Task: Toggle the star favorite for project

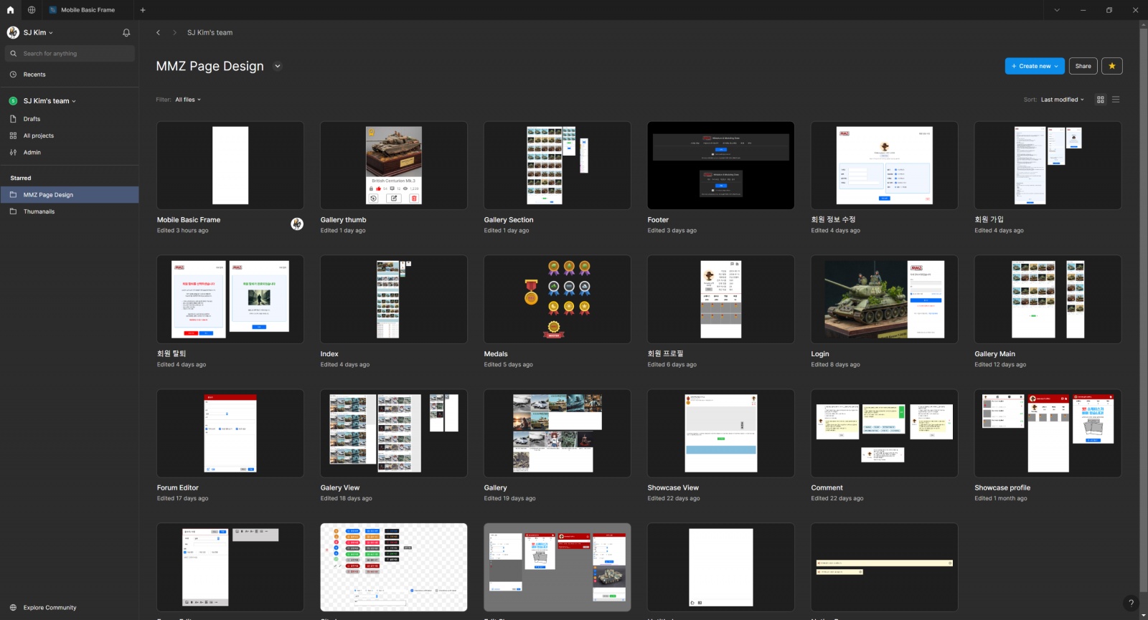Action: [x=1111, y=66]
